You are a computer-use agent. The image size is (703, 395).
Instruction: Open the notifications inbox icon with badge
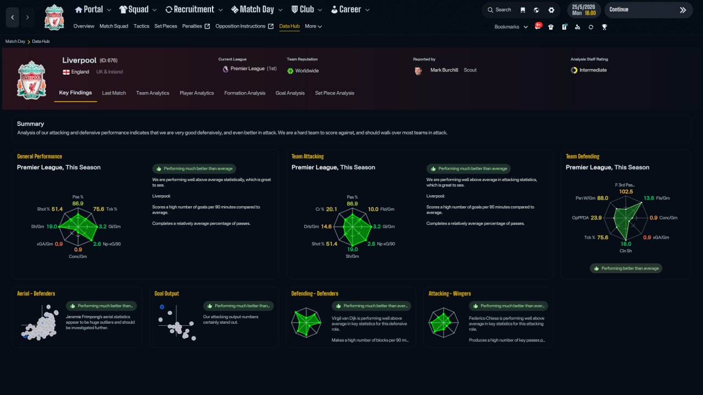tap(538, 26)
